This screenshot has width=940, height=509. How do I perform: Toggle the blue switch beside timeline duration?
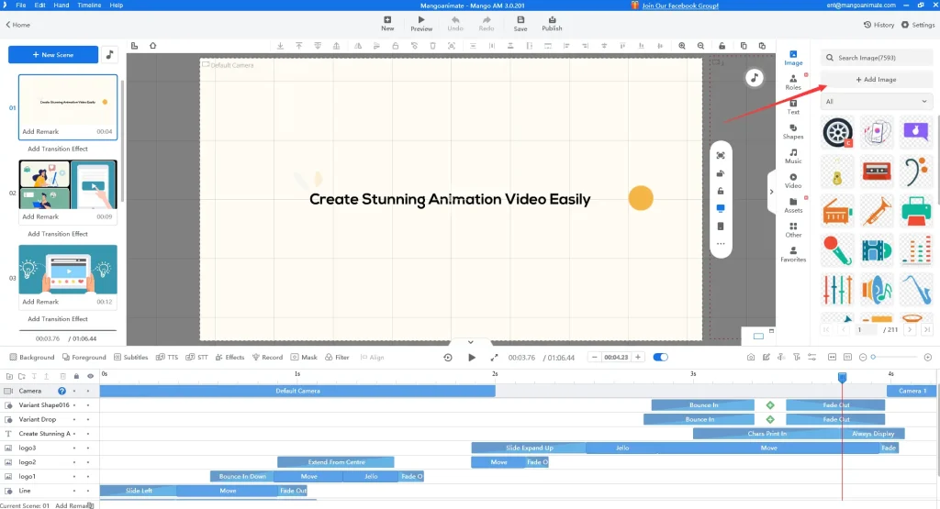660,357
